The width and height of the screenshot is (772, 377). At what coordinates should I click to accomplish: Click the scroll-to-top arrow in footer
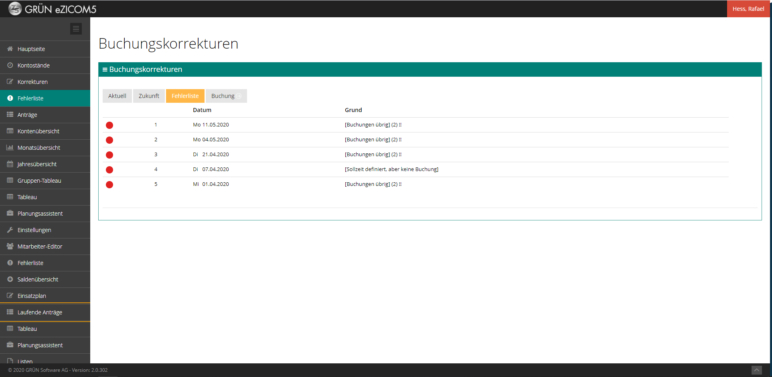click(x=756, y=370)
